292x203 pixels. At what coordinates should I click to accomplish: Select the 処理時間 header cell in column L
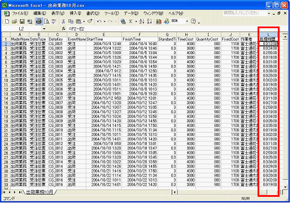pos(268,39)
